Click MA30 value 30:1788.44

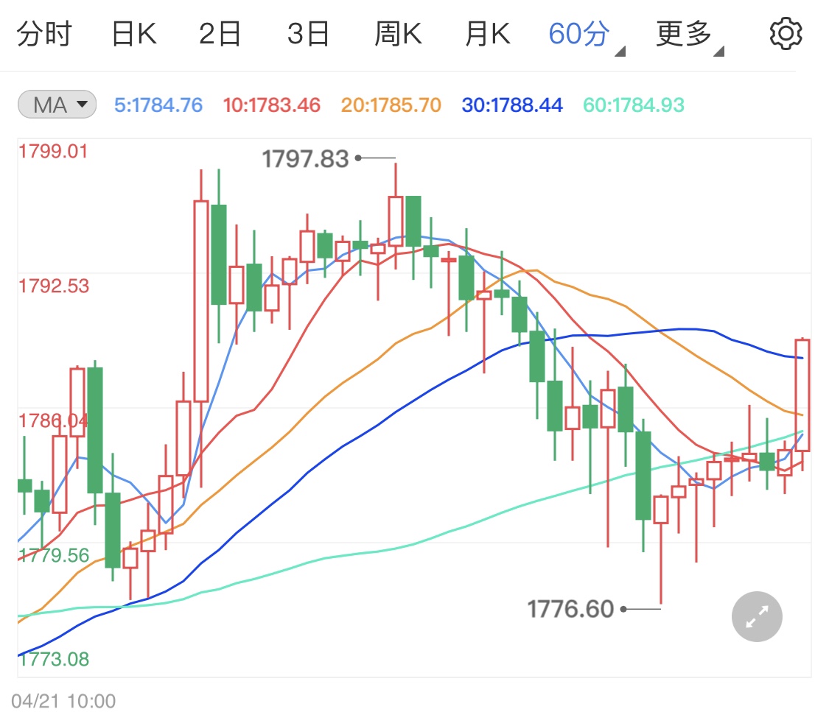point(512,105)
